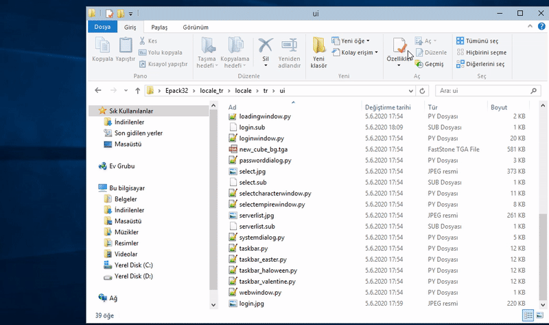The image size is (549, 325).
Task: Open the Dosya menu
Action: [x=102, y=27]
